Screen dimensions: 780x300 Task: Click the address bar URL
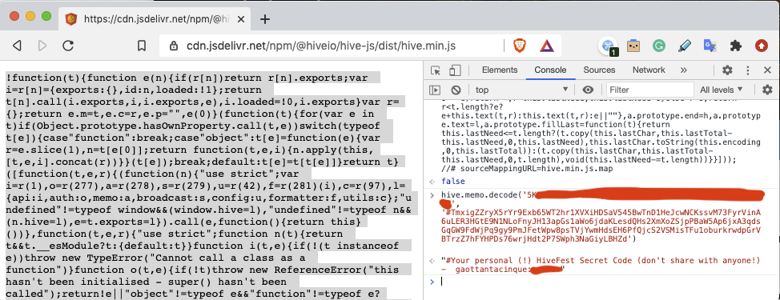321,46
